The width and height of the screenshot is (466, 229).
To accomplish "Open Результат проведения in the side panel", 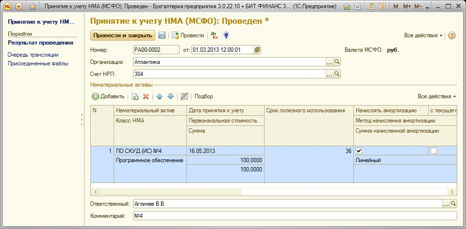I will [40, 43].
